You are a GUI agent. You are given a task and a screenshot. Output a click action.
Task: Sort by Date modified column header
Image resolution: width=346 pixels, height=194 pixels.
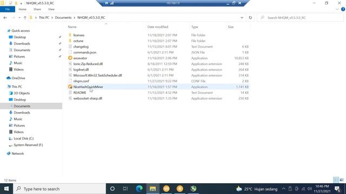point(158,27)
